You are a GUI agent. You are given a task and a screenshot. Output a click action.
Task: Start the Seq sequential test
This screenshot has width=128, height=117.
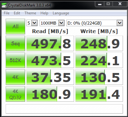tap(15, 43)
